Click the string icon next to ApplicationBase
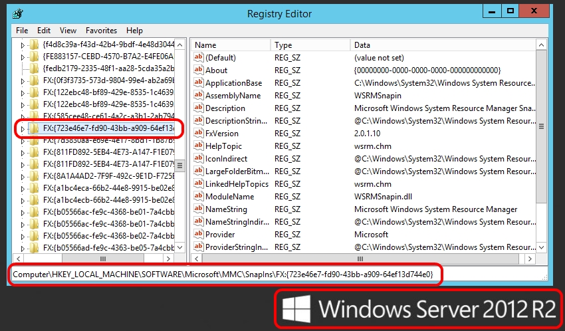This screenshot has height=331, width=565. (199, 82)
